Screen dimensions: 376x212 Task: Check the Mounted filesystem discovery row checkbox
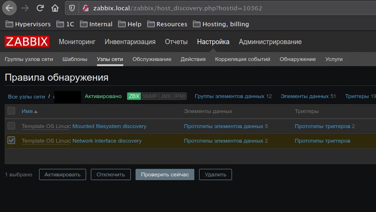11,126
